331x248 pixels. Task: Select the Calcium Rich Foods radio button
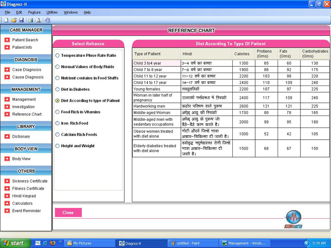tap(57, 134)
